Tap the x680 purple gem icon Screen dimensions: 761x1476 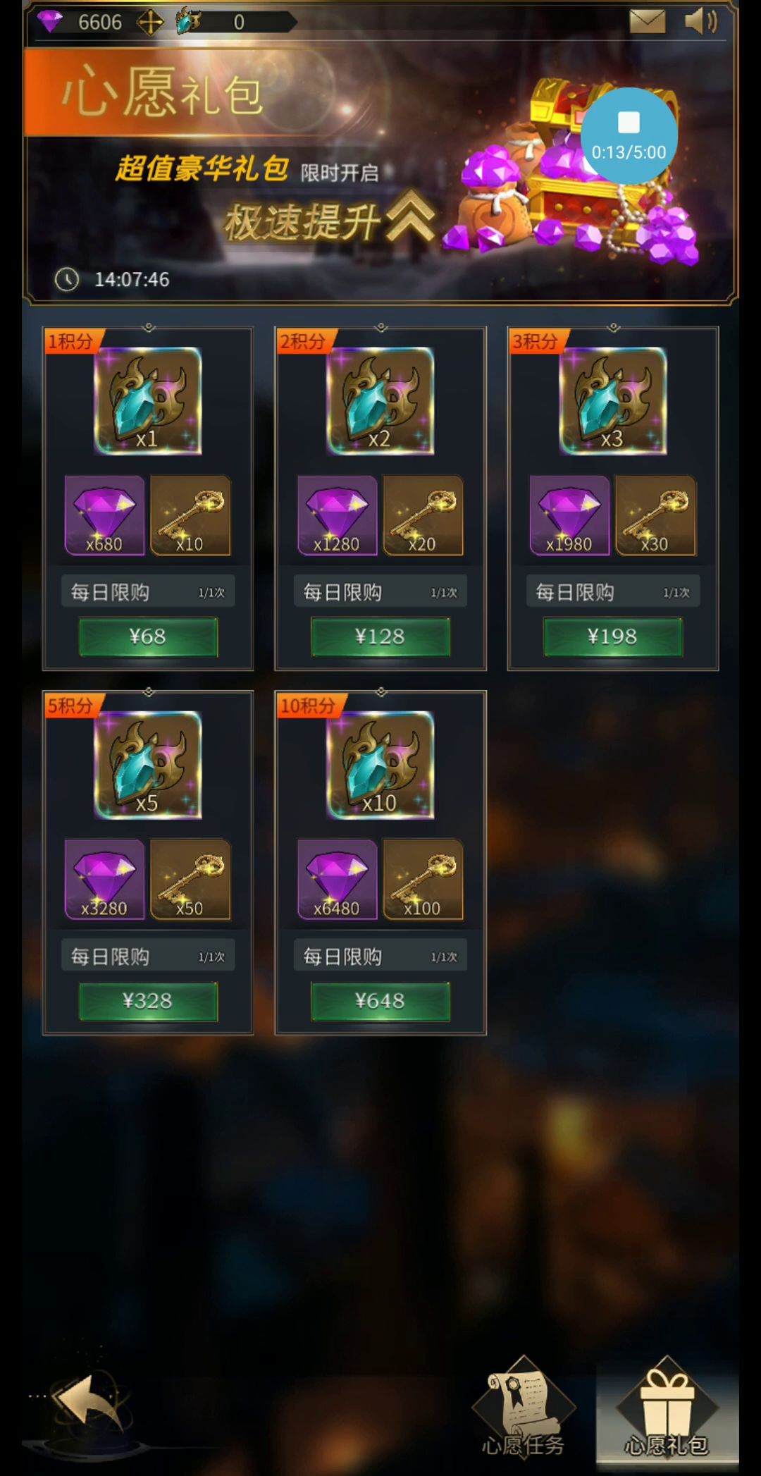[105, 515]
